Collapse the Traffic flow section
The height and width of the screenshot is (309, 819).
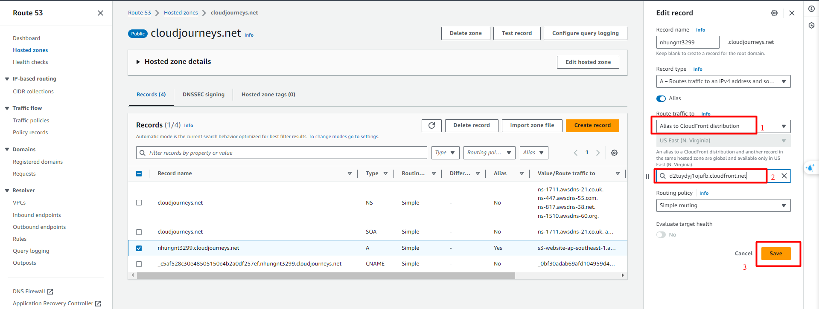pyautogui.click(x=7, y=108)
